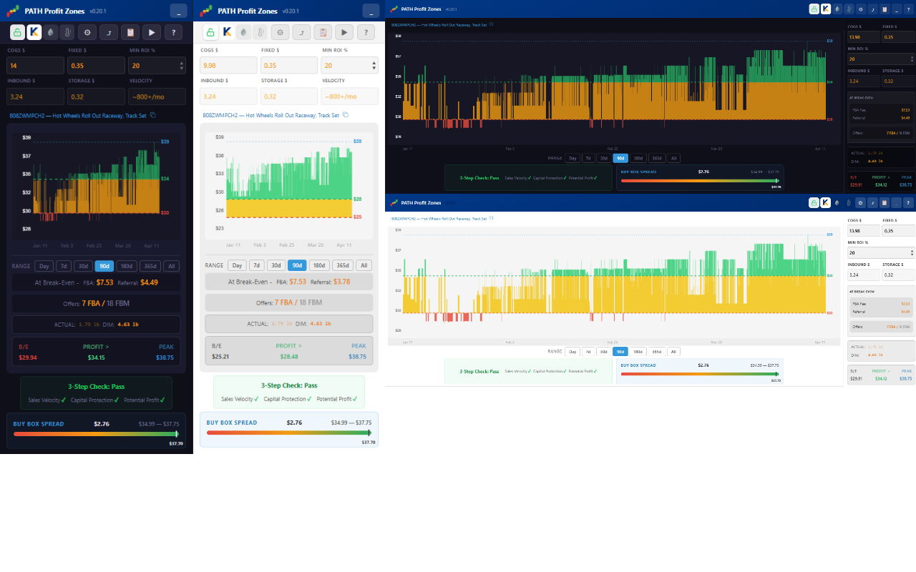Open help question mark in dark wide panel

coord(908,9)
